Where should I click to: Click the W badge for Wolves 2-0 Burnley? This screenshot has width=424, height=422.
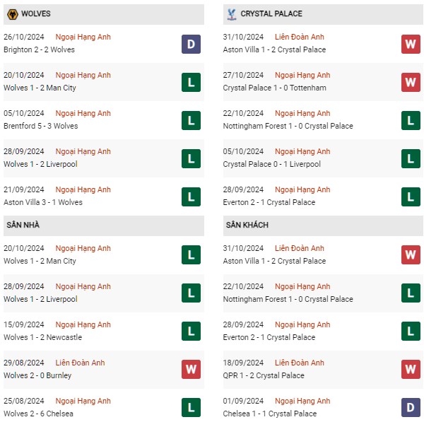pos(191,369)
